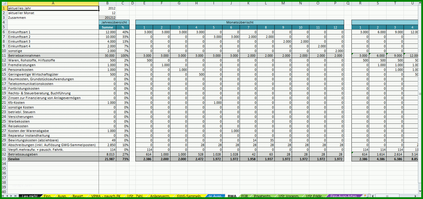Screen dimensions: 423x199
Task: Click the bold 'Gewinn' row label
Action: click(14, 159)
